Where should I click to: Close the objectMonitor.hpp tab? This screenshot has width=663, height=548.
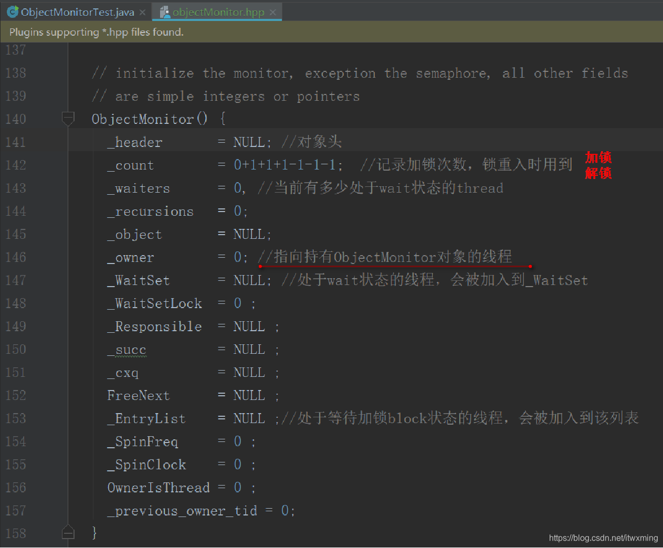(273, 12)
